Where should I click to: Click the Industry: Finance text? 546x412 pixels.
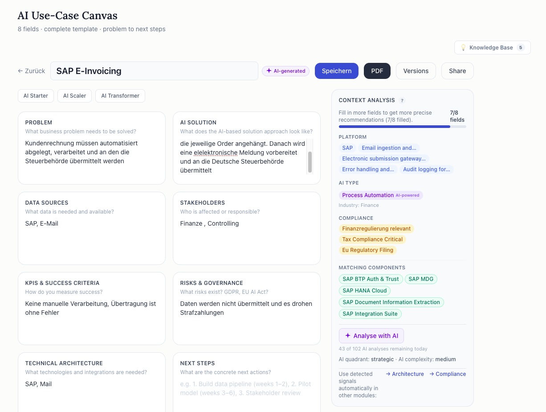(359, 206)
